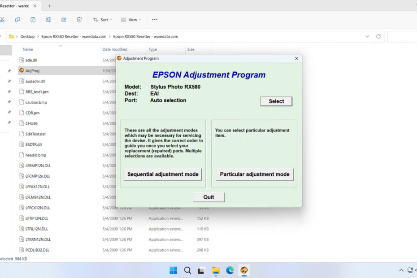
Task: Click the Adjustment Program title bar icon
Action: point(119,58)
